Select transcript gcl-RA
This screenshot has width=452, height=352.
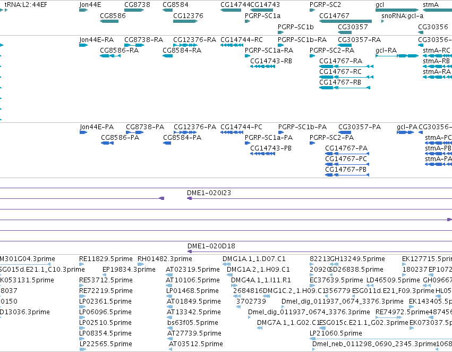(386, 51)
